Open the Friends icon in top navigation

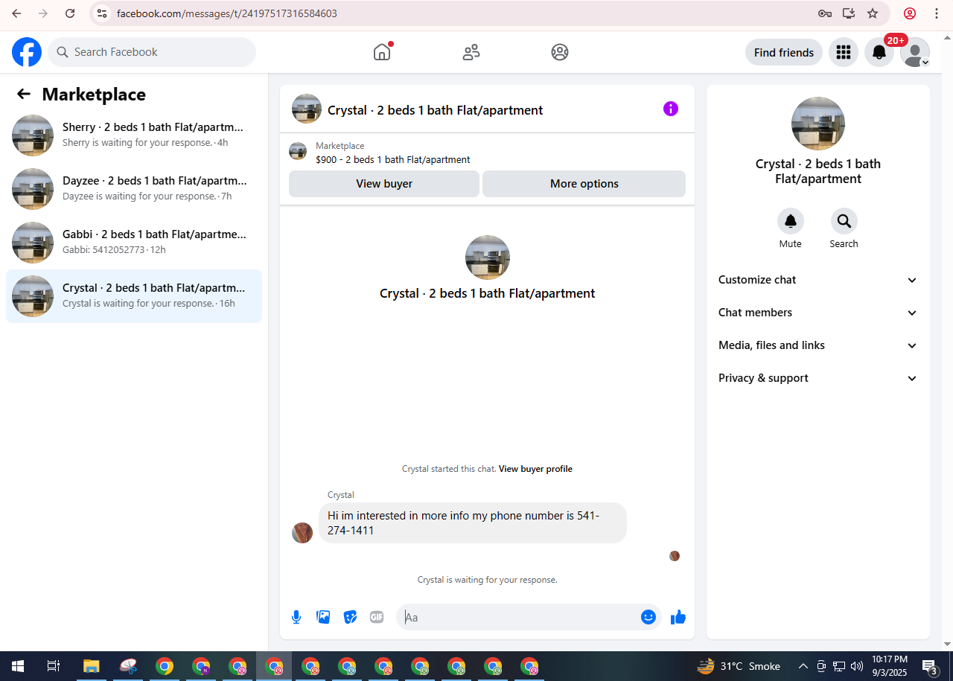(471, 52)
